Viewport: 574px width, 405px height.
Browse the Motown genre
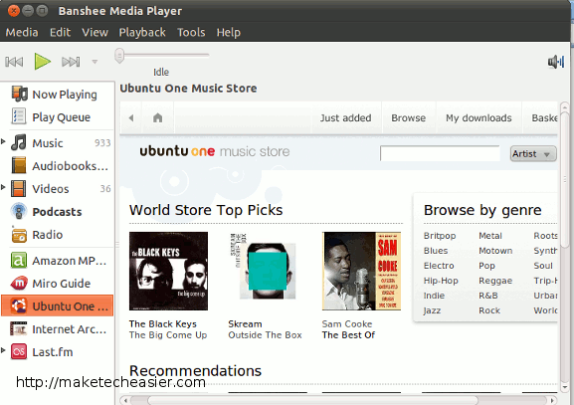(x=495, y=251)
